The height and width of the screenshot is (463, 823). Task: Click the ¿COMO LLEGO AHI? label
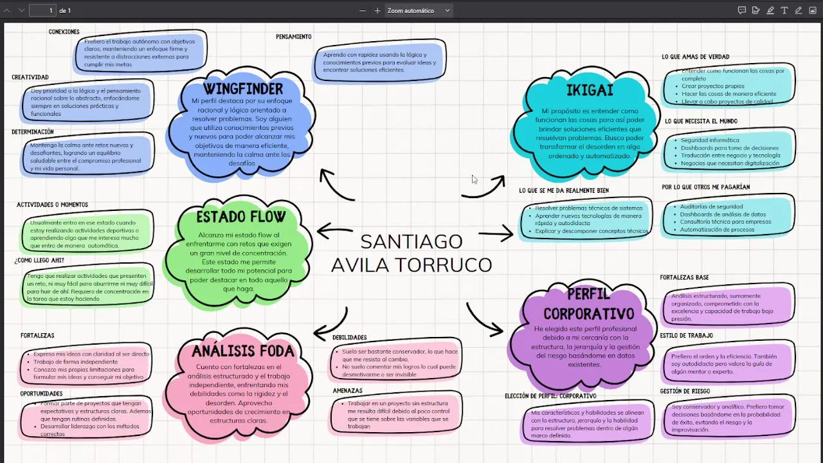pos(39,260)
